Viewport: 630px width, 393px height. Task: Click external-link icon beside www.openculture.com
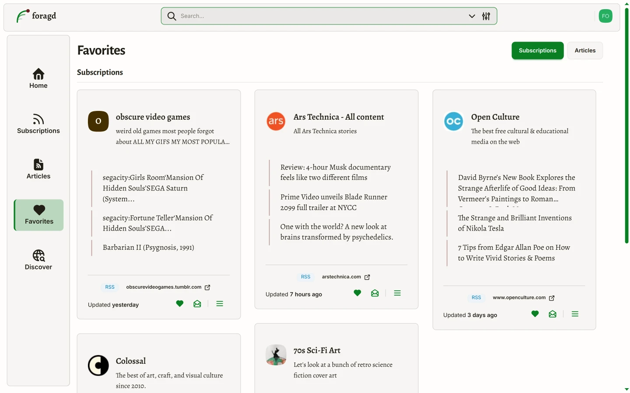[x=552, y=298]
